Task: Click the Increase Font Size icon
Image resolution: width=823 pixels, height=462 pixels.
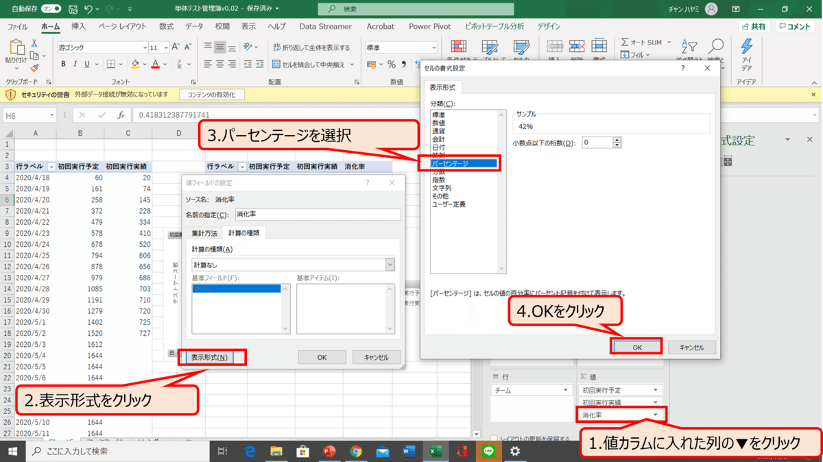Action: [176, 47]
